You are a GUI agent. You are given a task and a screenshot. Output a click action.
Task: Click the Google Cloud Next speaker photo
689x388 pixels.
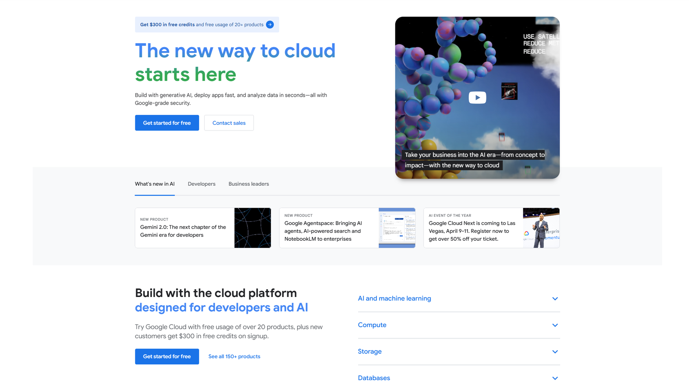point(541,227)
